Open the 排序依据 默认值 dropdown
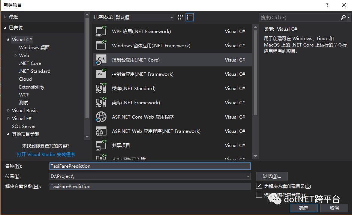This screenshot has height=215, width=352. click(144, 17)
